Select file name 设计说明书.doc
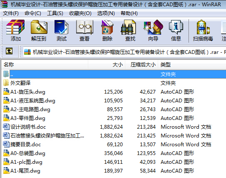The height and width of the screenshot is (178, 226). pos(28,127)
